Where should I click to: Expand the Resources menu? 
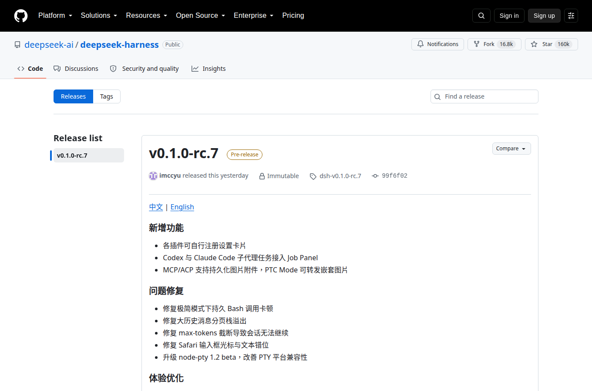pyautogui.click(x=147, y=16)
